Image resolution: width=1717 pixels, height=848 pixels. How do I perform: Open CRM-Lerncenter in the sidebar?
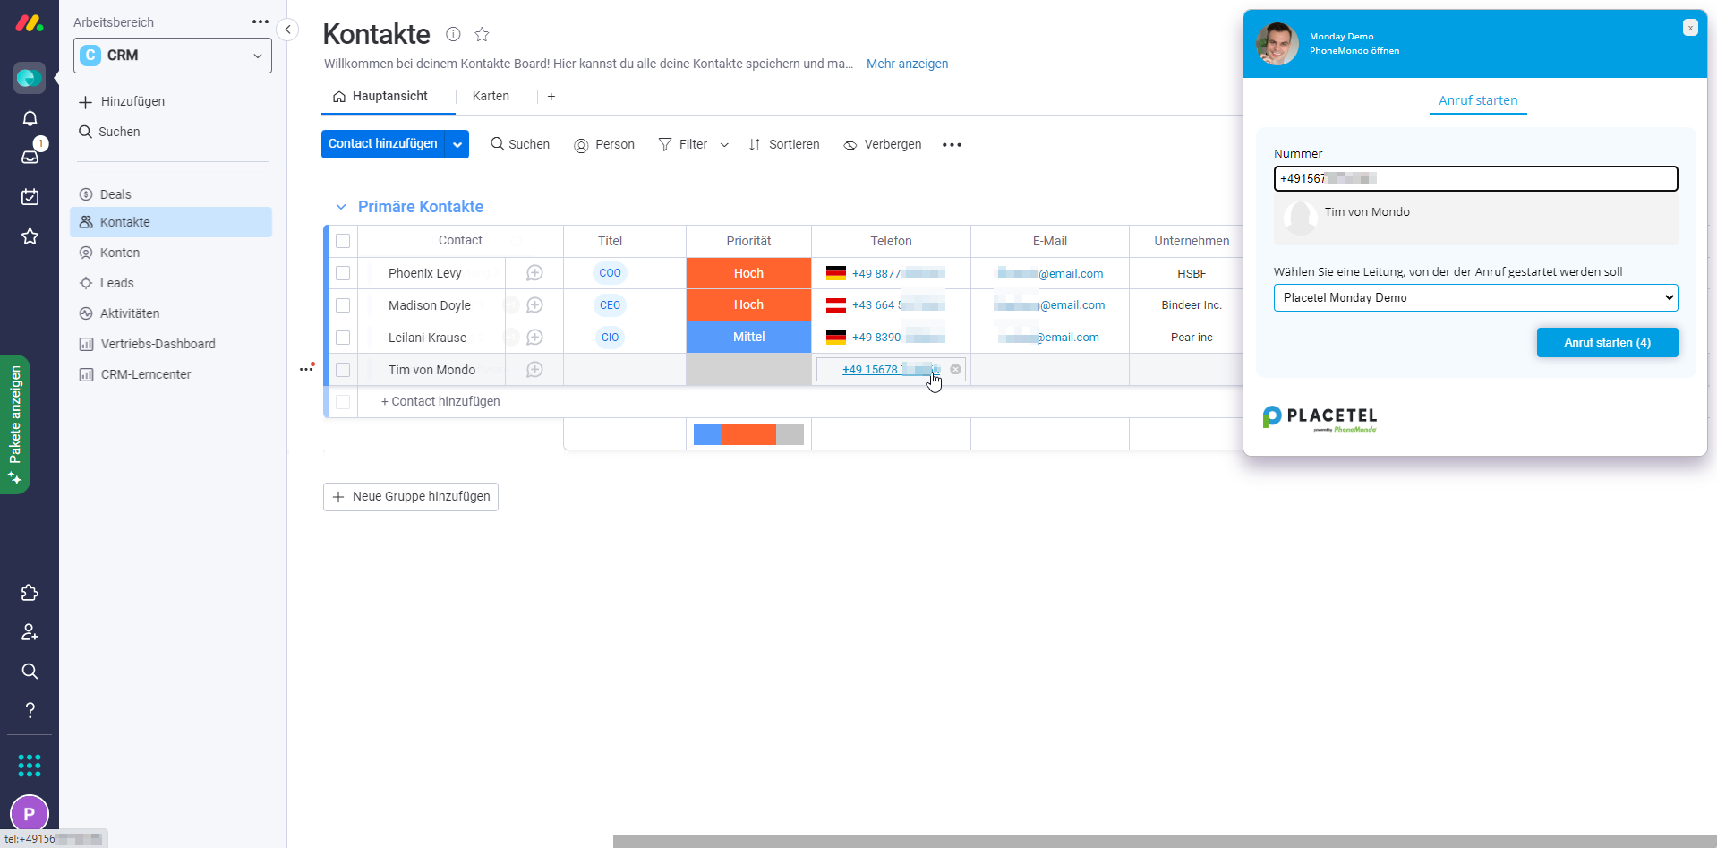click(x=171, y=374)
